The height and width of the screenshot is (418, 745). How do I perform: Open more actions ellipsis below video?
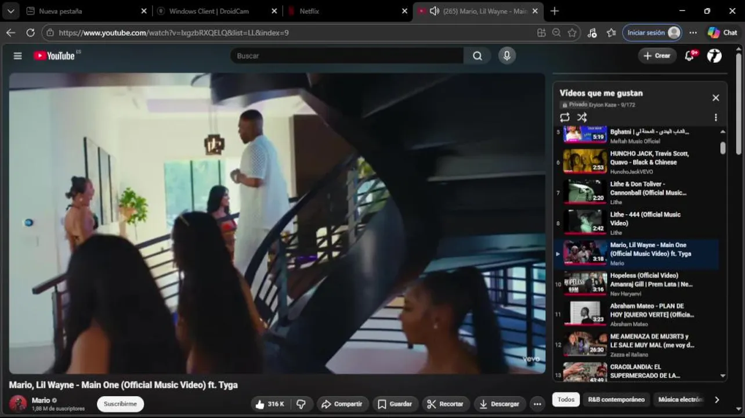537,404
